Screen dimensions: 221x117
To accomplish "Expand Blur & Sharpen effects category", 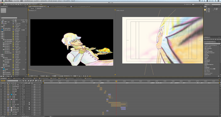I will point(204,48).
